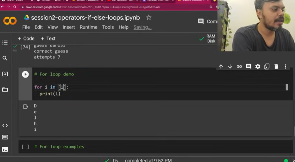Open the Runtime menu
Viewport: 295px width, 162px height.
pyautogui.click(x=89, y=27)
